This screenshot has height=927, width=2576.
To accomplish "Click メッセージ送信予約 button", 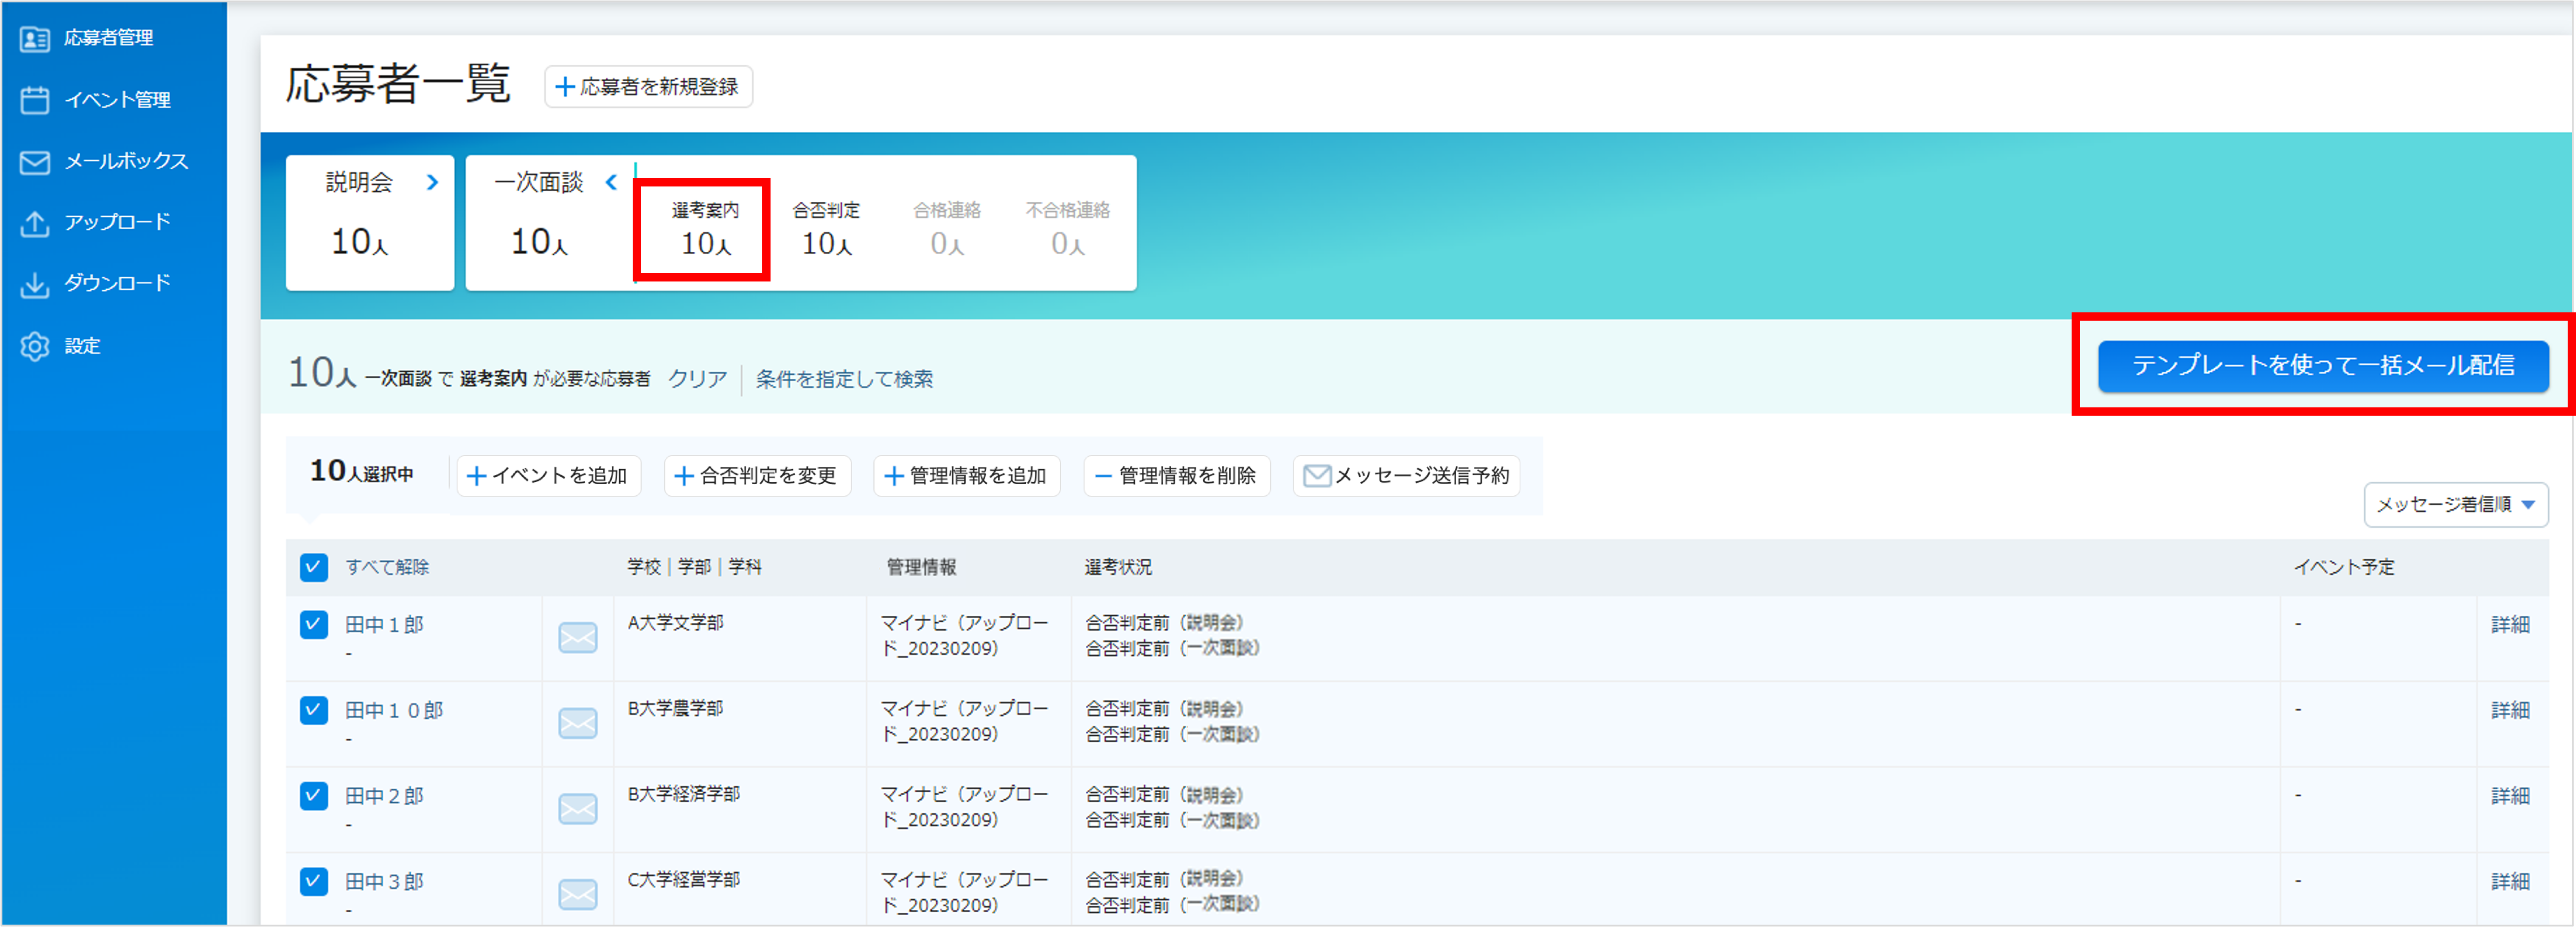I will point(1406,476).
